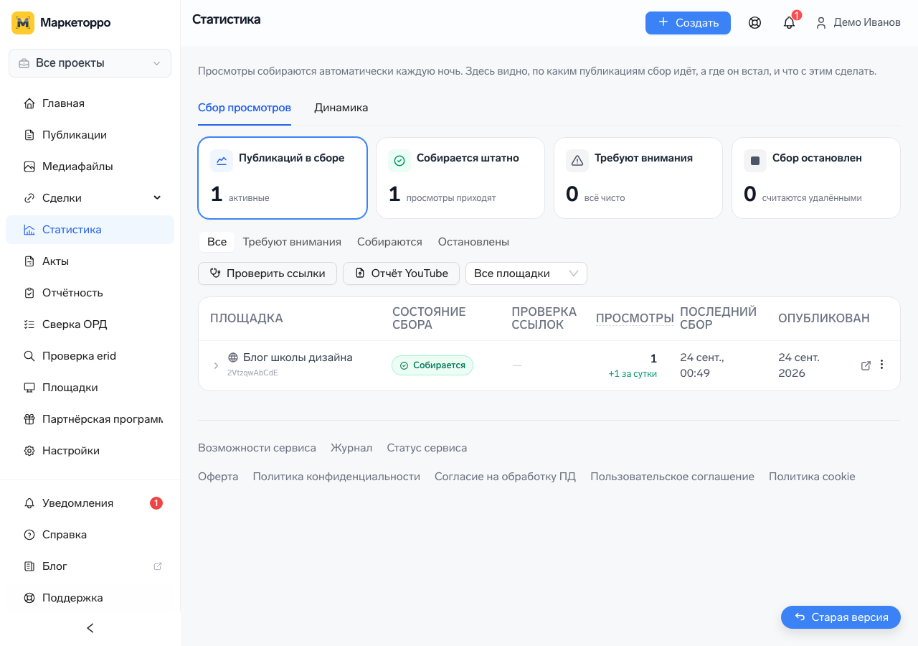
Task: Click the Отчёт YouTube button
Action: 401,273
